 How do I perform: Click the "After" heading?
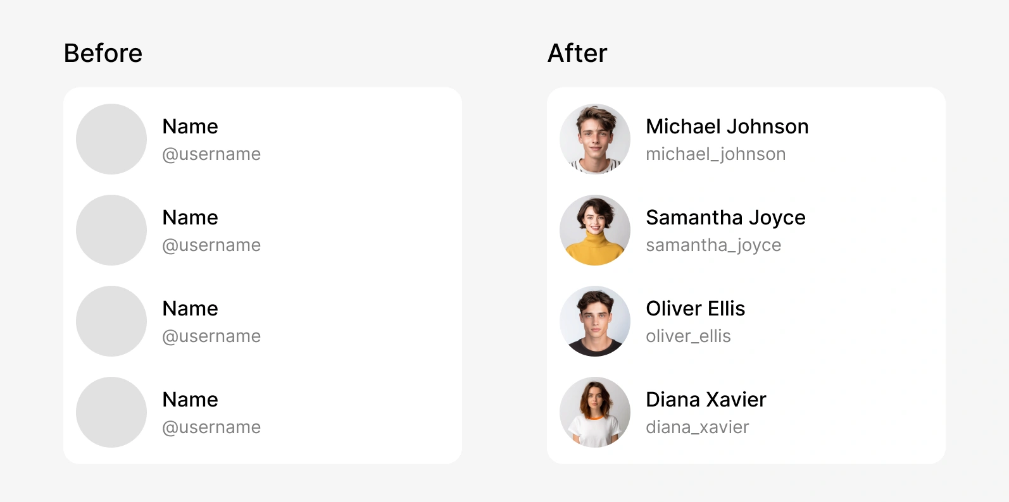577,53
